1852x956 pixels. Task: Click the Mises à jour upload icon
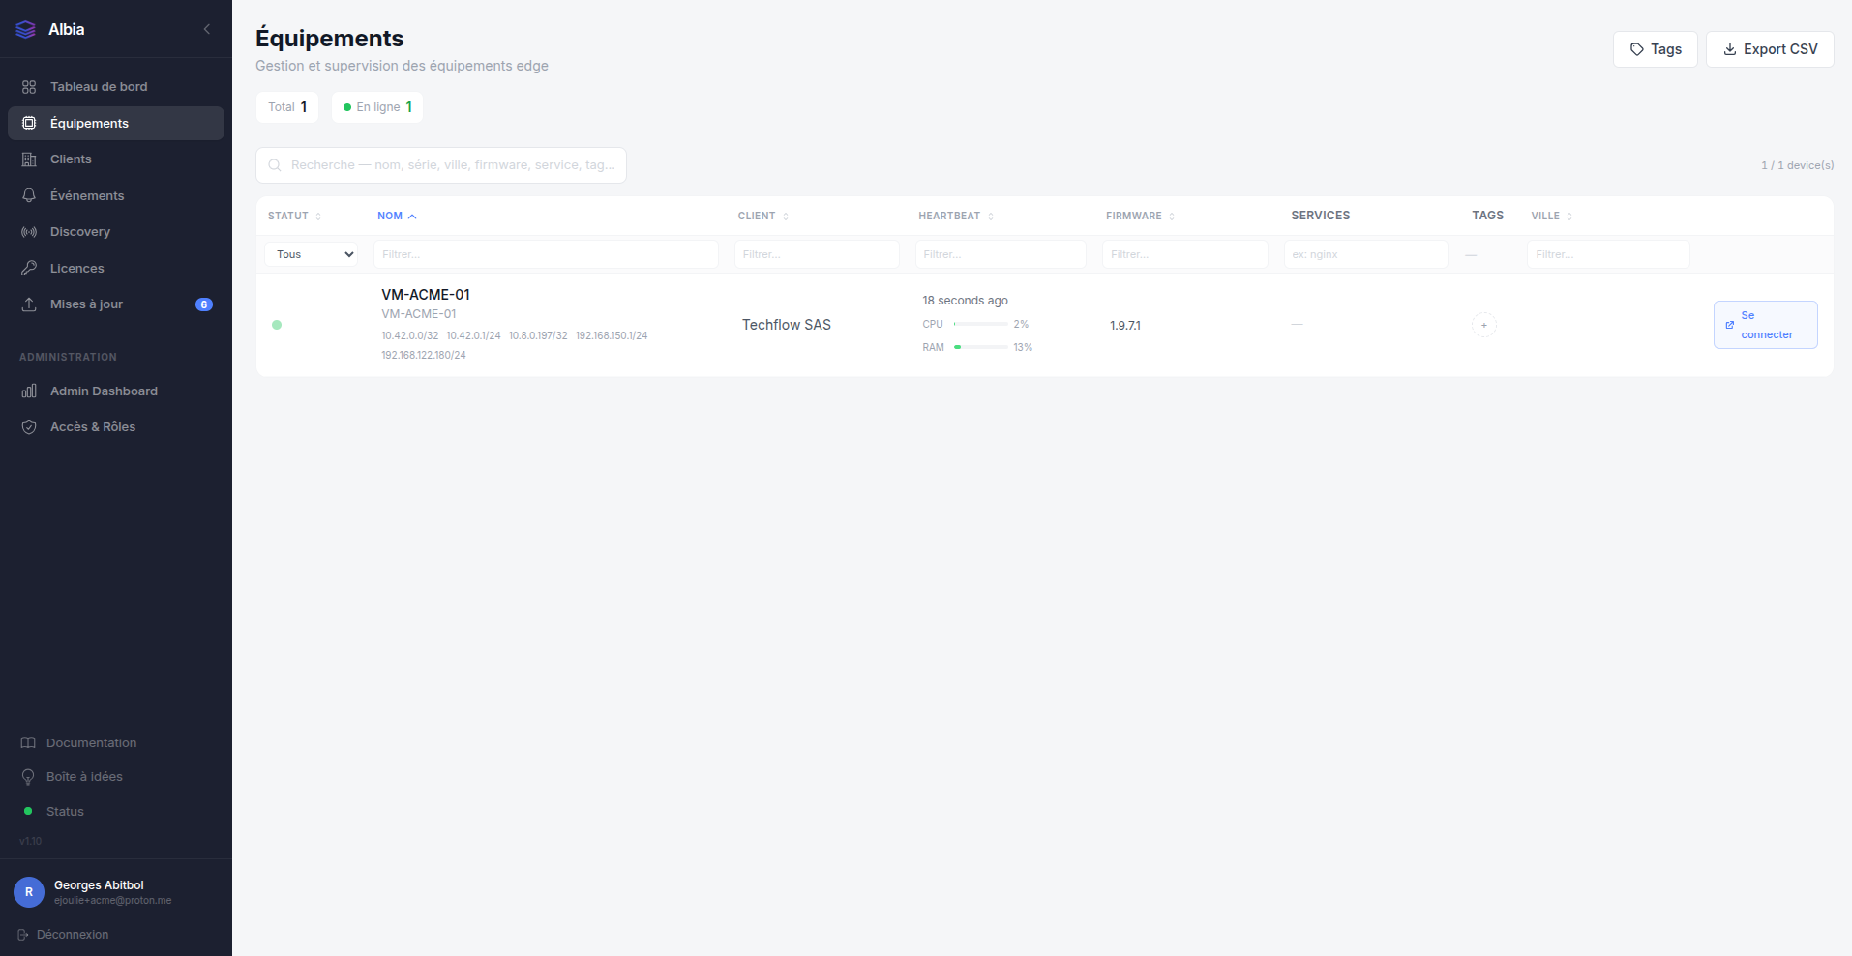pyautogui.click(x=29, y=304)
